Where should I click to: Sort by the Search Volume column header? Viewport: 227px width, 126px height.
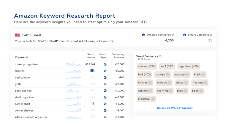[x=91, y=56]
